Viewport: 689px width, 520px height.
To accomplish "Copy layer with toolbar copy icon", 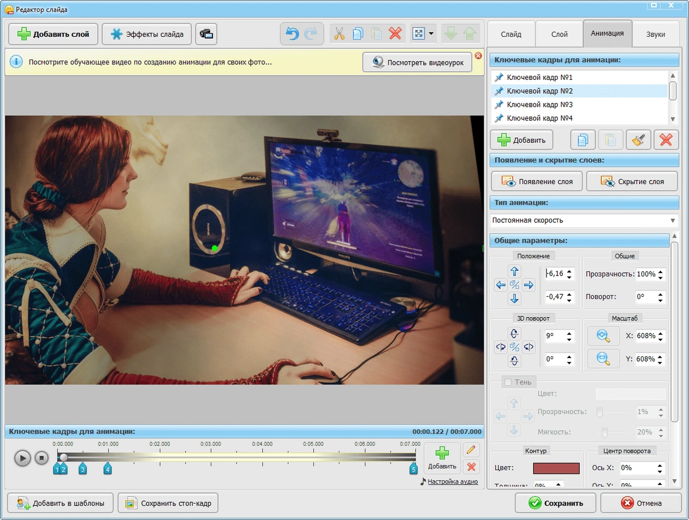I will [358, 34].
